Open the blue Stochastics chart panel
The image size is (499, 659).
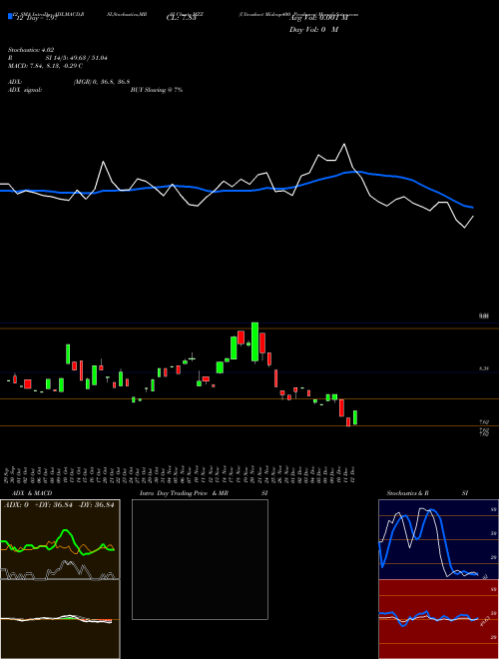[x=438, y=539]
